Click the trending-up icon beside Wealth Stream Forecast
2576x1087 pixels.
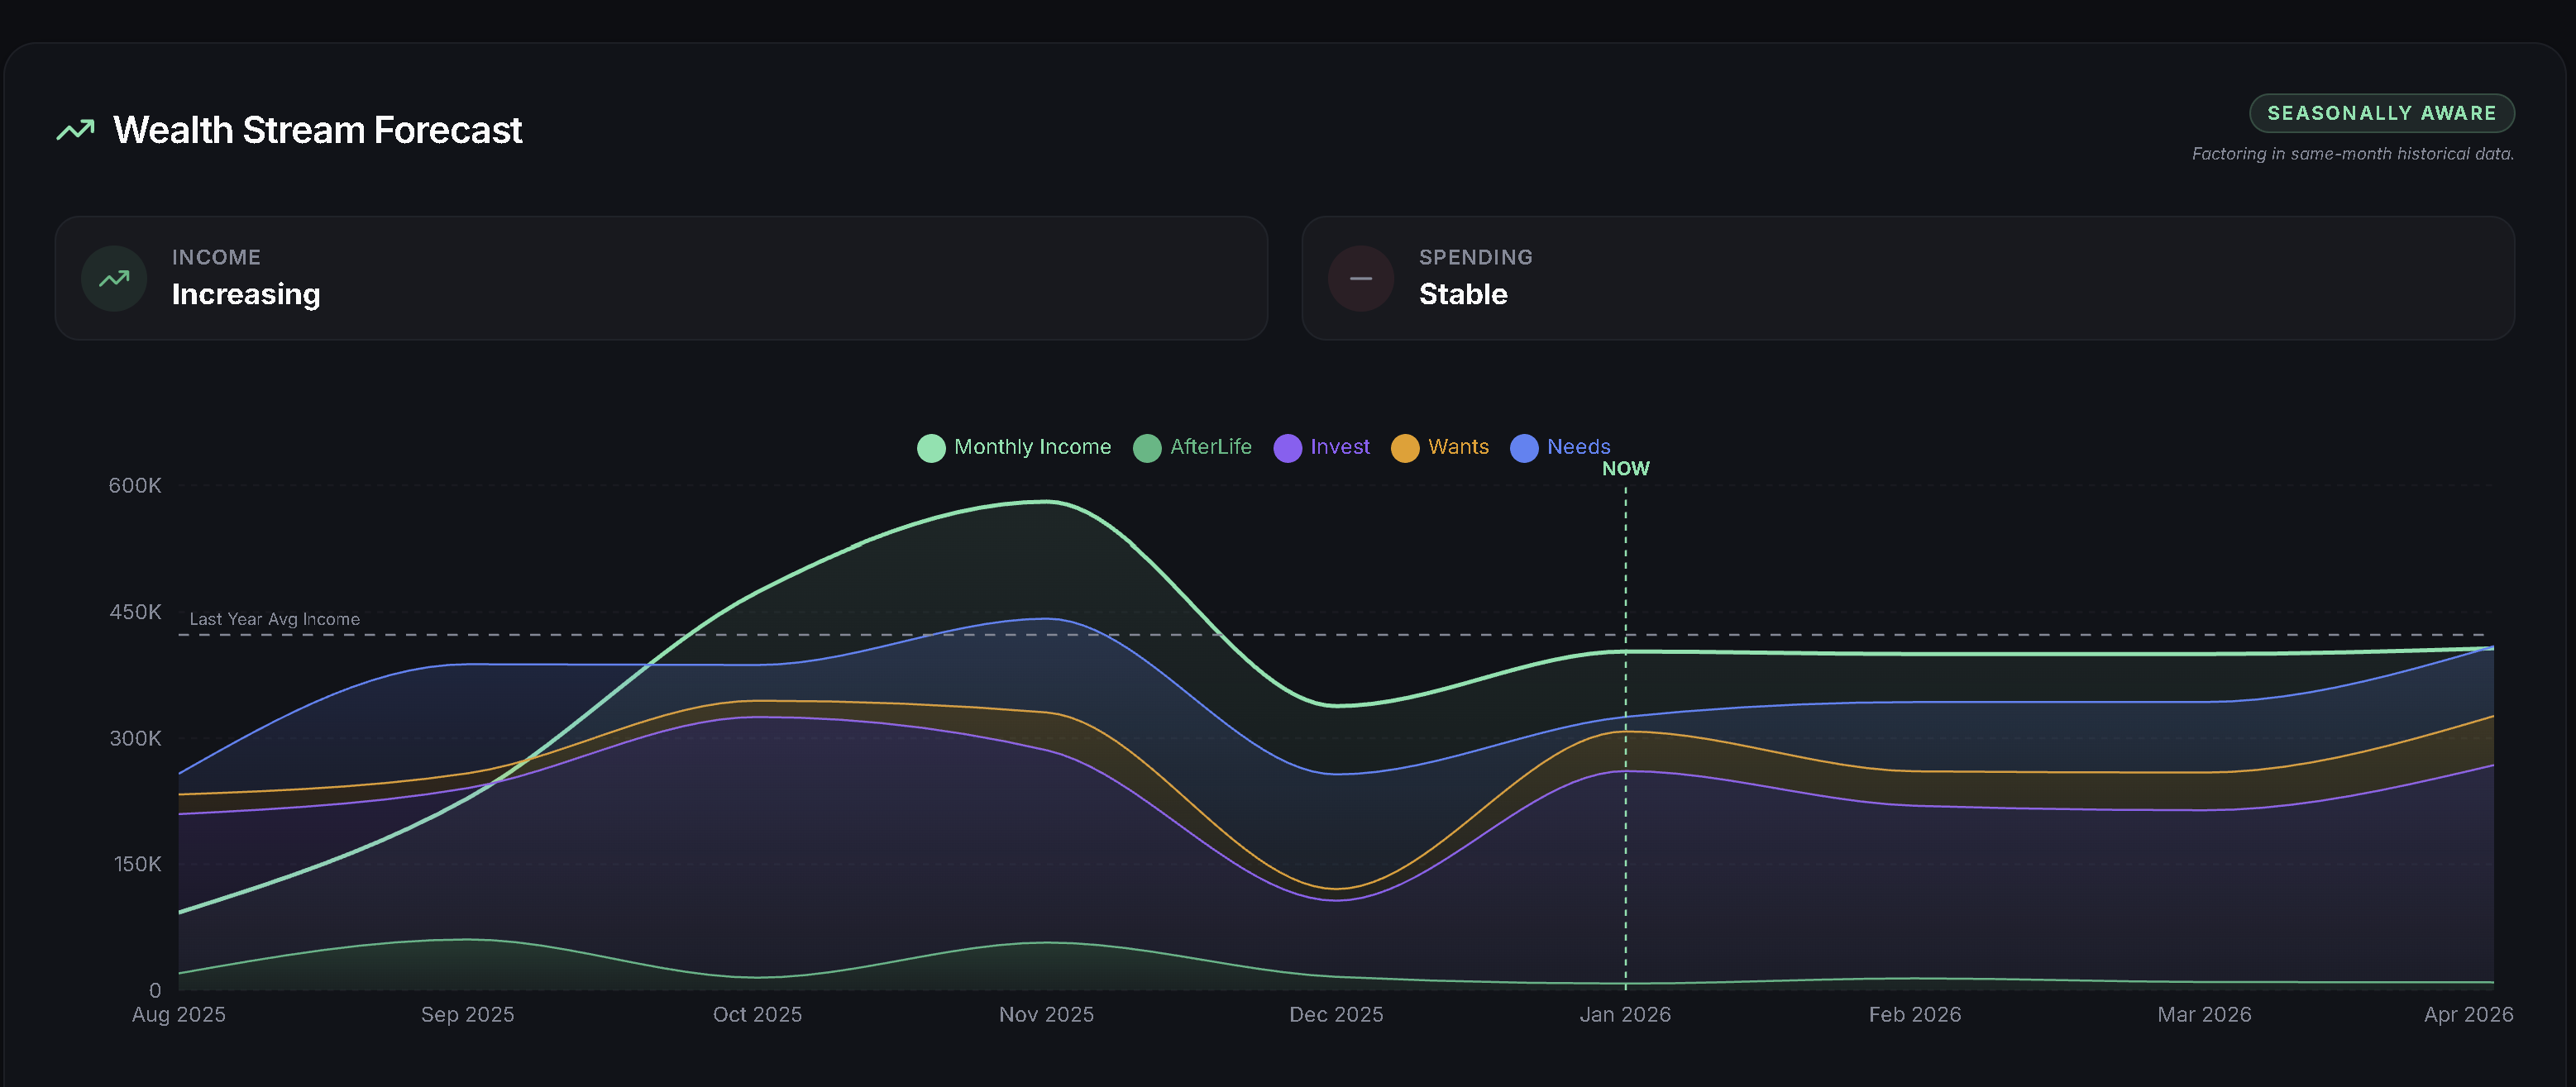coord(75,130)
